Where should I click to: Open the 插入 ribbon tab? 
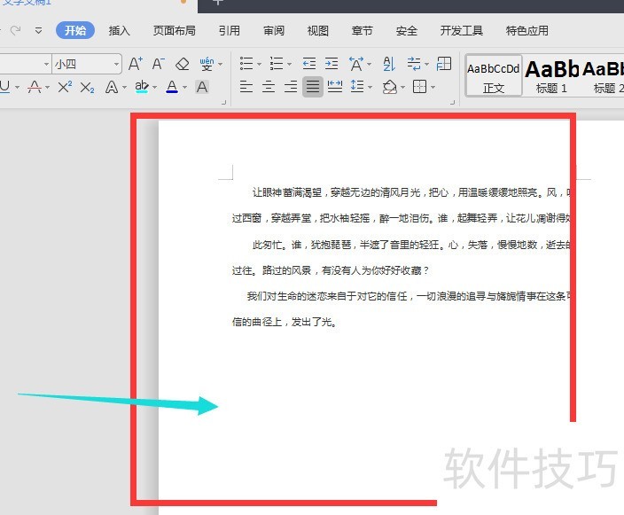click(120, 31)
